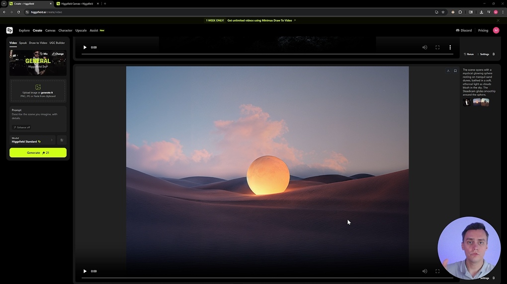This screenshot has width=507, height=284.
Task: Click the sunset input image thumbnail
Action: [477, 102]
